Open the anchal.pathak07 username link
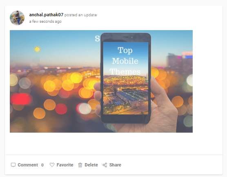Screen dimensions: 227x177 point(46,15)
